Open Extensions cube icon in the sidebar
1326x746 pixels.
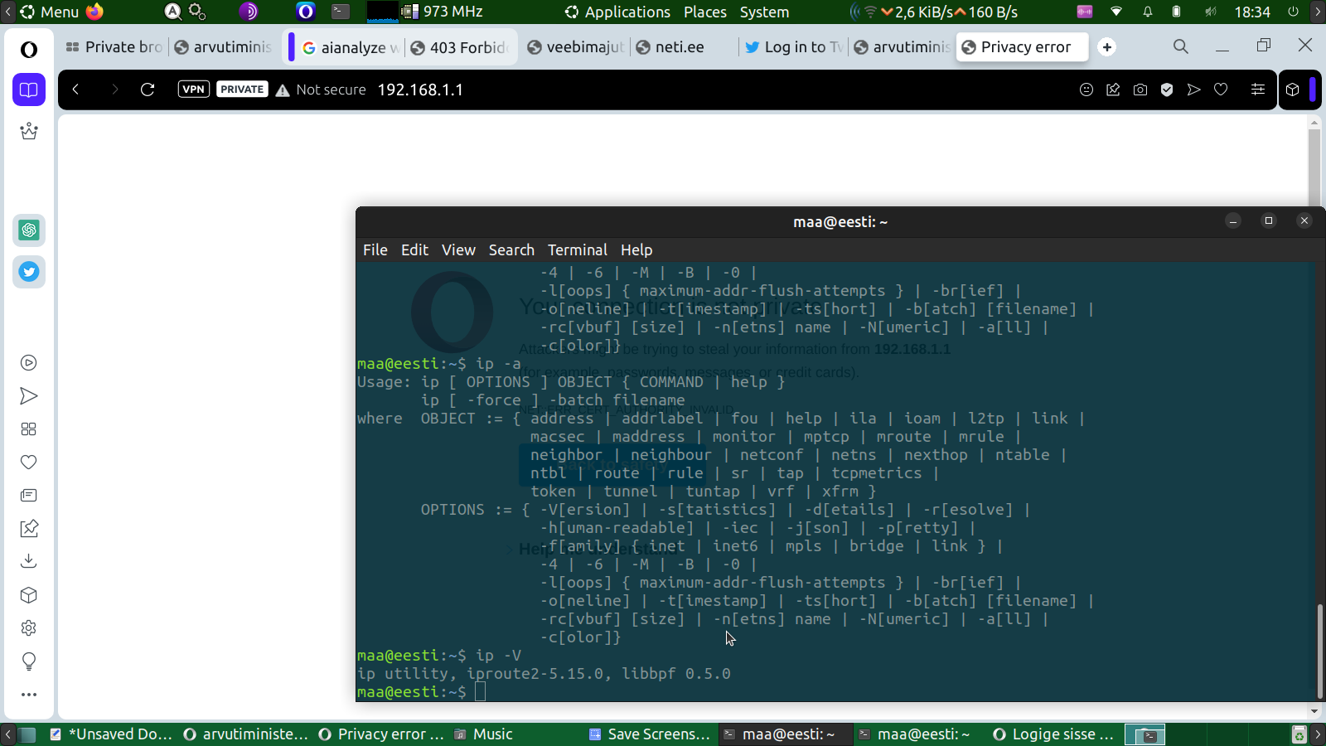[x=29, y=594]
